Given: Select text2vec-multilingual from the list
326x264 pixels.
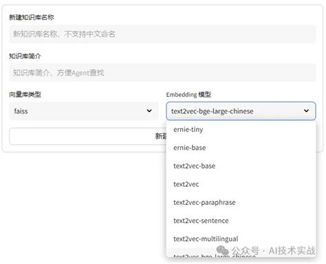Looking at the screenshot, I should tap(241, 239).
